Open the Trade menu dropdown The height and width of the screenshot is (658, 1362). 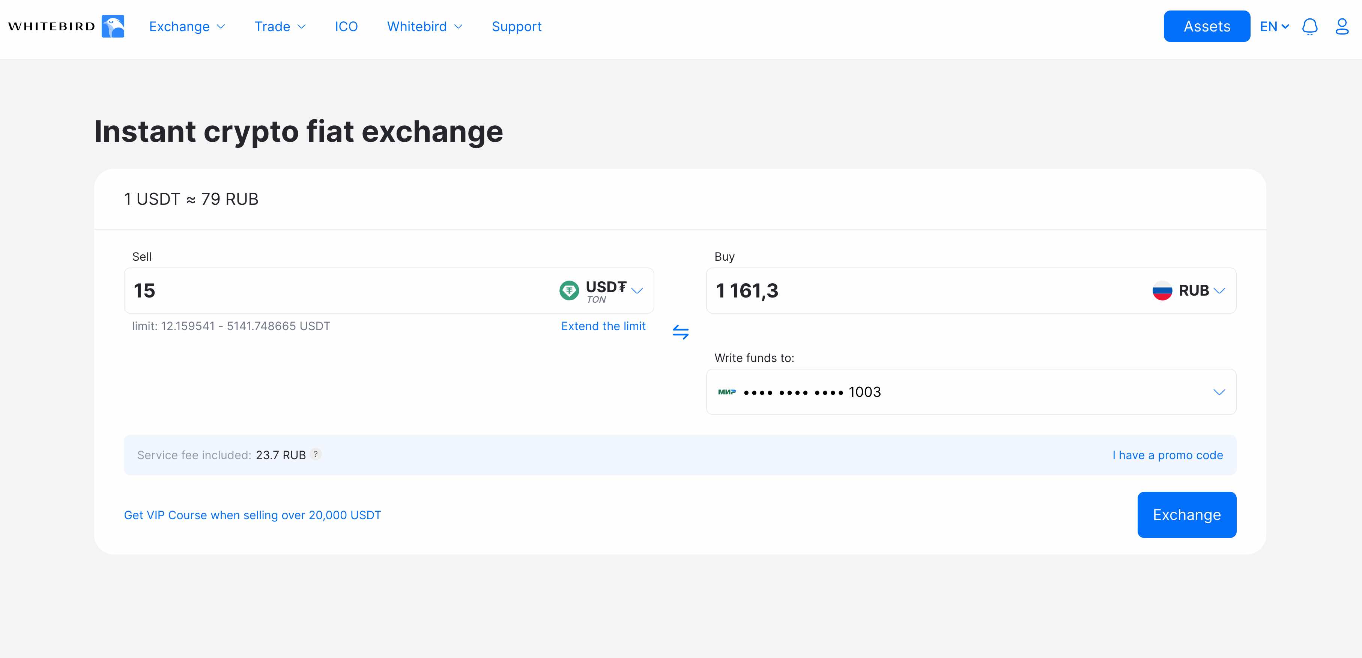tap(280, 26)
